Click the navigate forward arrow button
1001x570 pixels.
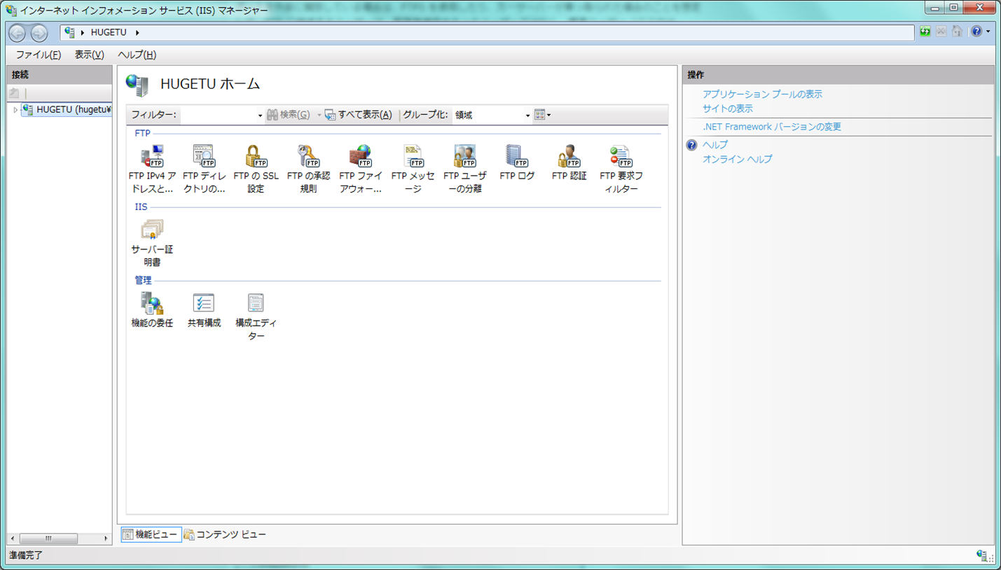[x=39, y=33]
